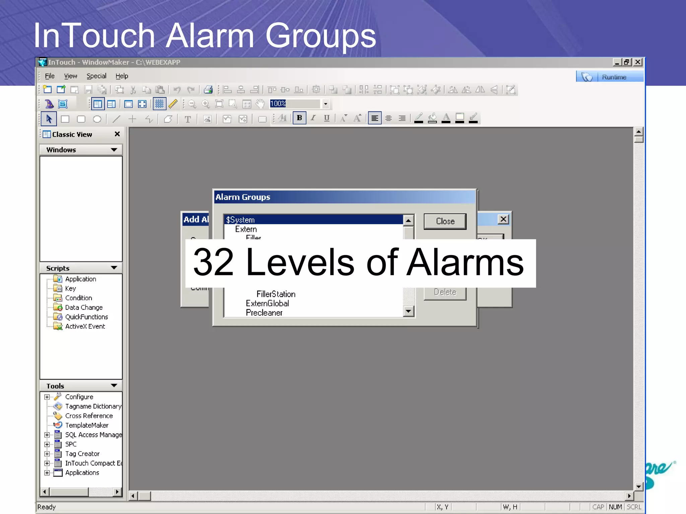Collapse the Windows panel section

coord(114,150)
